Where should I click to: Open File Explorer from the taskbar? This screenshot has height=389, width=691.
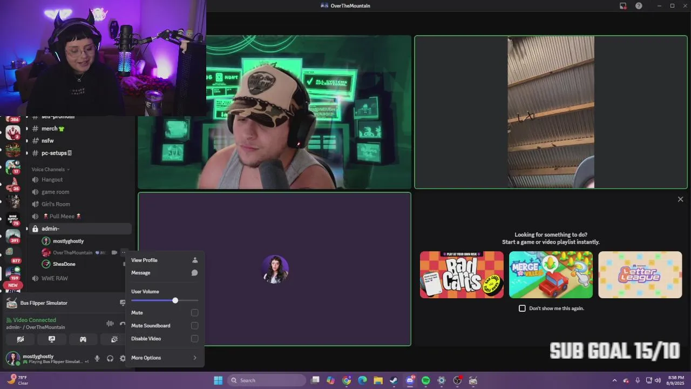click(378, 380)
